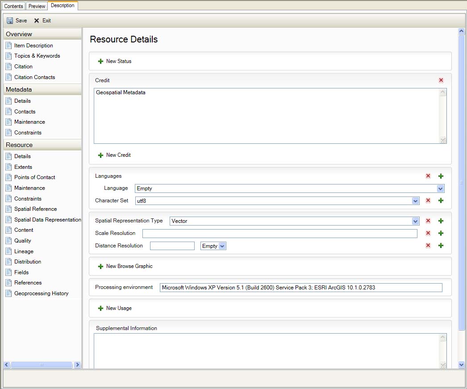The width and height of the screenshot is (467, 389).
Task: Open the Spatial Reference page icon
Action: coord(8,209)
